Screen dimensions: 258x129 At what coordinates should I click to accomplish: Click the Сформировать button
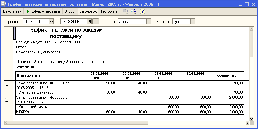click(x=43, y=11)
